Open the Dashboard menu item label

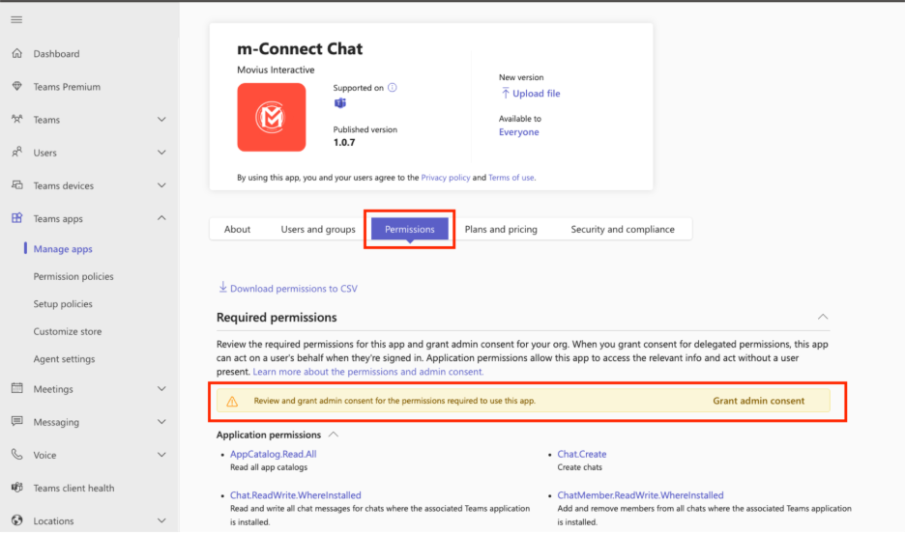(56, 53)
